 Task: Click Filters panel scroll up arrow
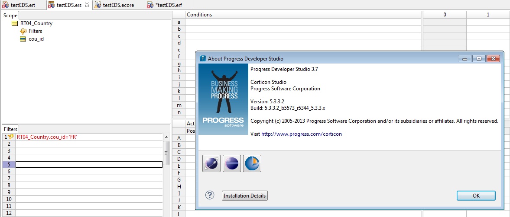(166, 137)
